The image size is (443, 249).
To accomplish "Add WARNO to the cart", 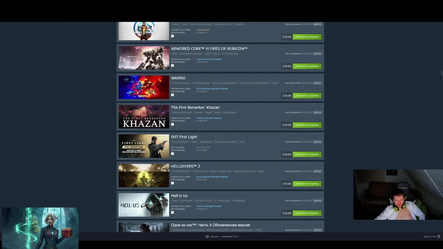I will click(x=307, y=95).
